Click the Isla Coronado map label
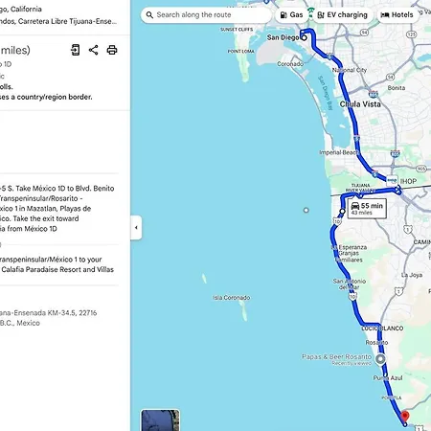Viewport: 431px width, 431px height. click(x=232, y=298)
